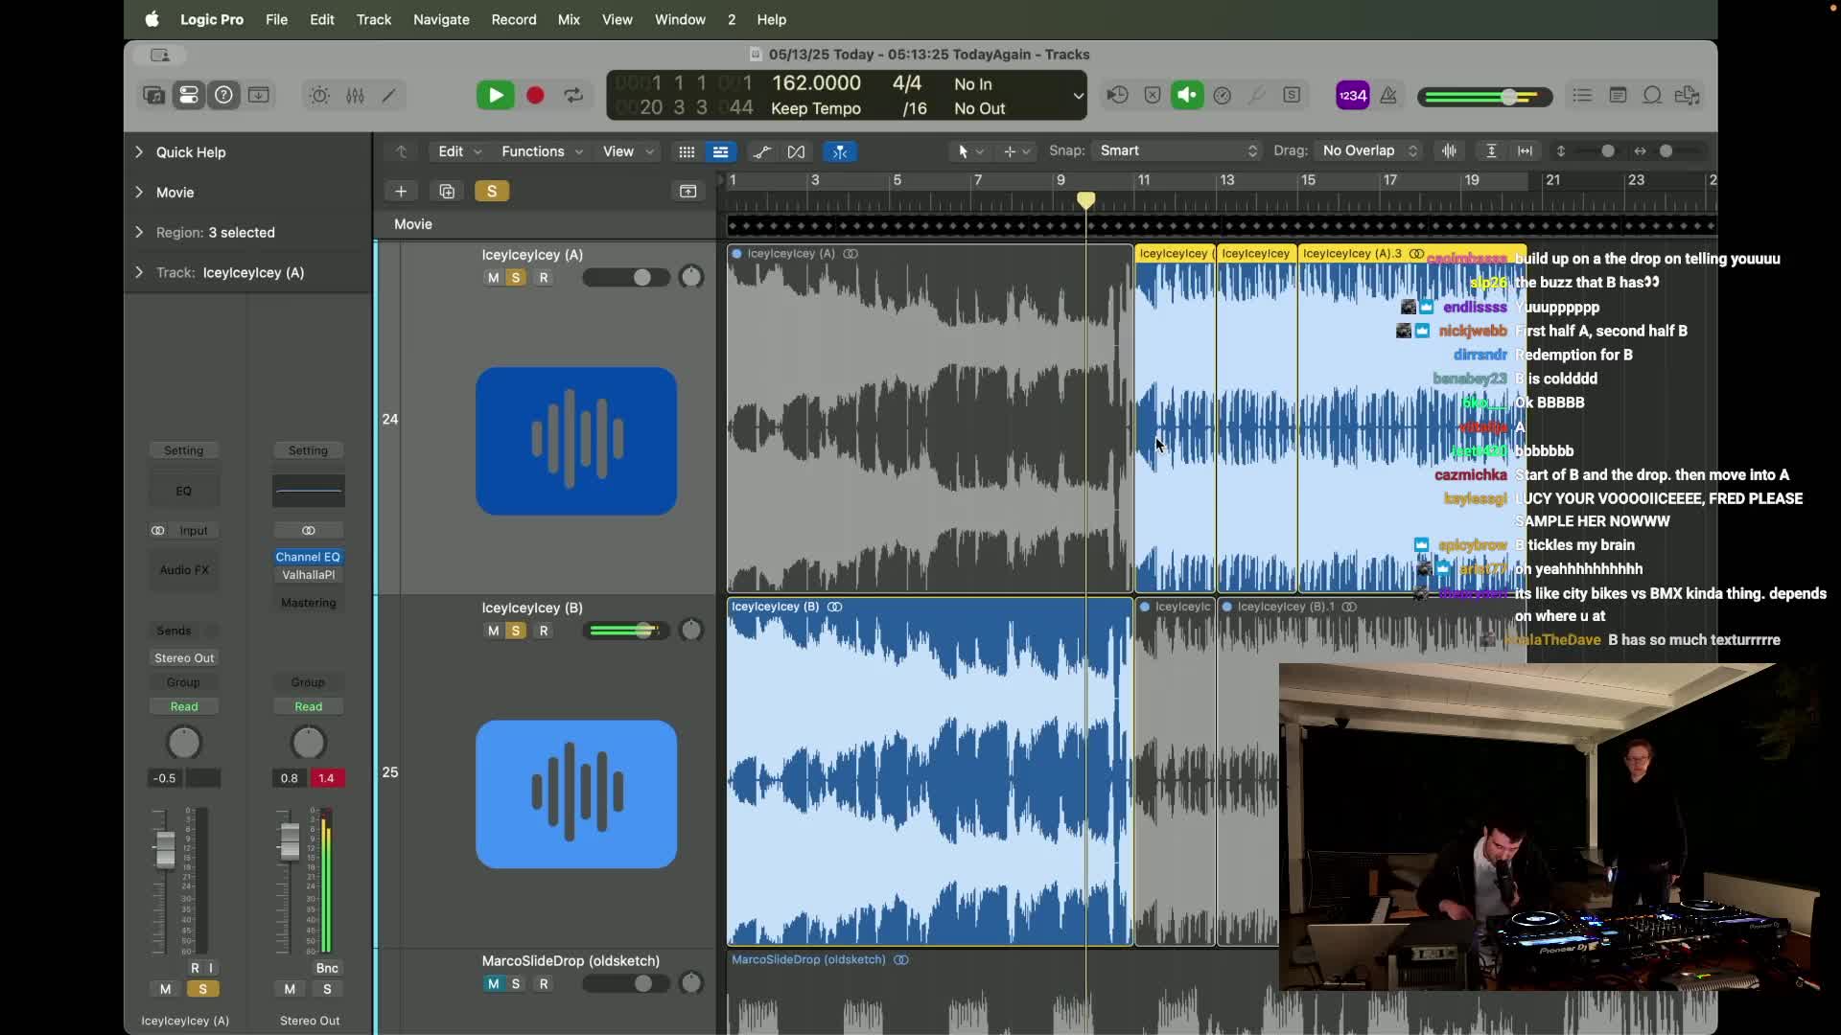
Task: Open the Apple menu
Action: pyautogui.click(x=151, y=19)
